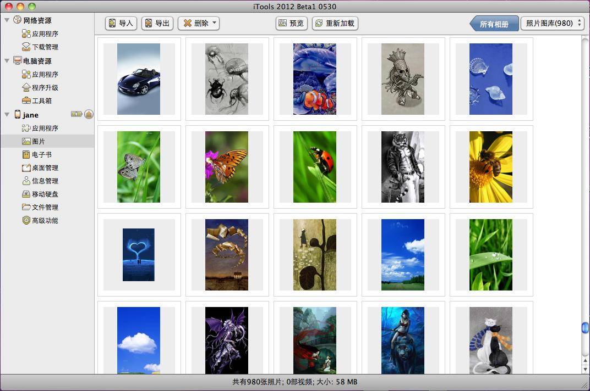The height and width of the screenshot is (391, 590).
Task: Click 重新加载 to reload photos
Action: pos(334,23)
